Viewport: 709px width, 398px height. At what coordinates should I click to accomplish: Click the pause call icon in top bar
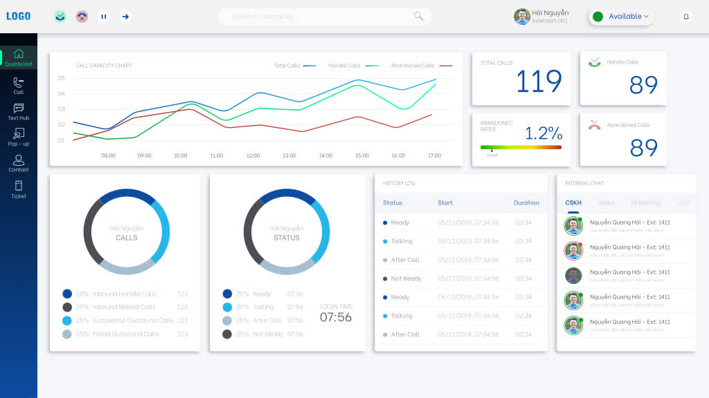[x=104, y=16]
